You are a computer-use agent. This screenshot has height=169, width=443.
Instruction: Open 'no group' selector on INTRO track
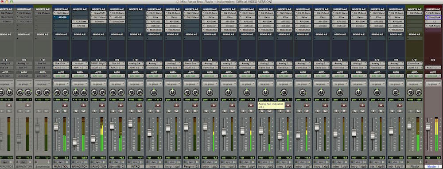135,84
